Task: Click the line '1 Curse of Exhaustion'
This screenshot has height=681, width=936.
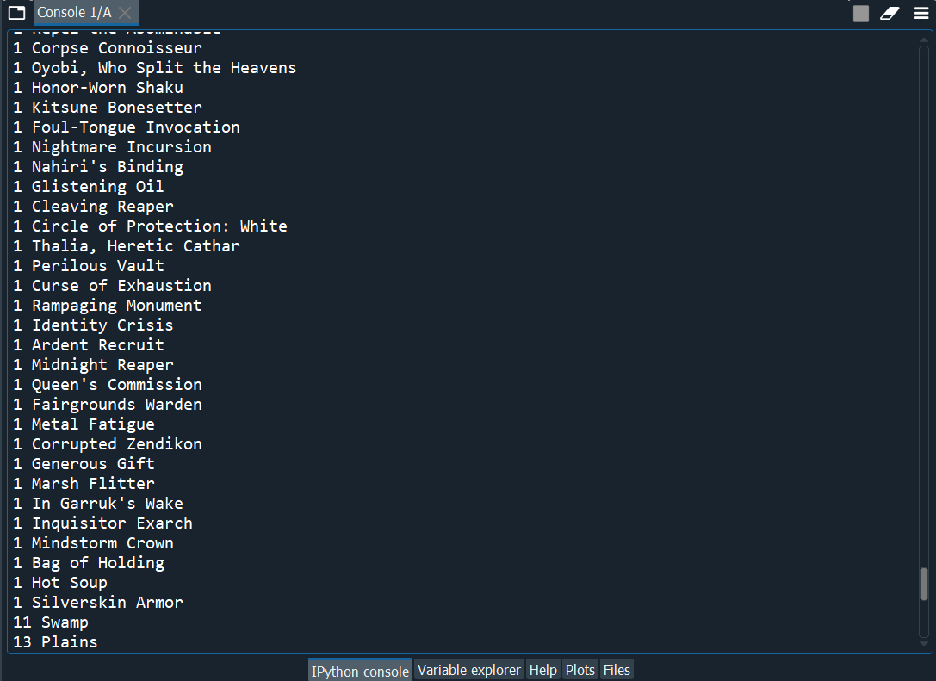Action: (113, 285)
